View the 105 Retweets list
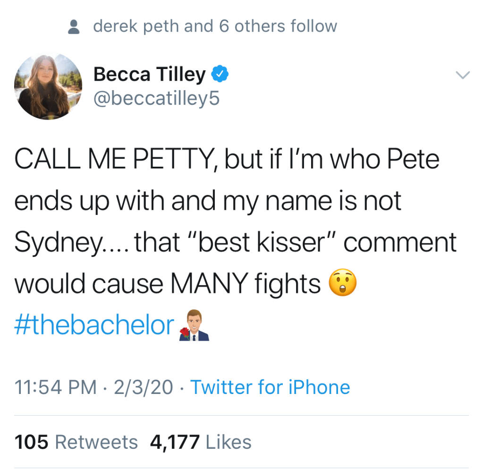 [76, 442]
